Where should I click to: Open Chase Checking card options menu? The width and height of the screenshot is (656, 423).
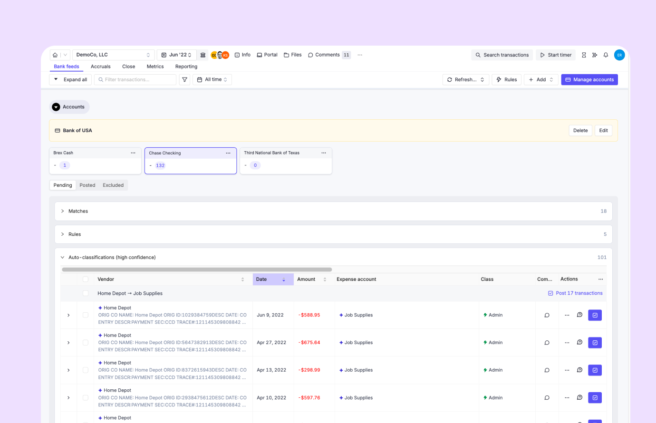(x=228, y=153)
